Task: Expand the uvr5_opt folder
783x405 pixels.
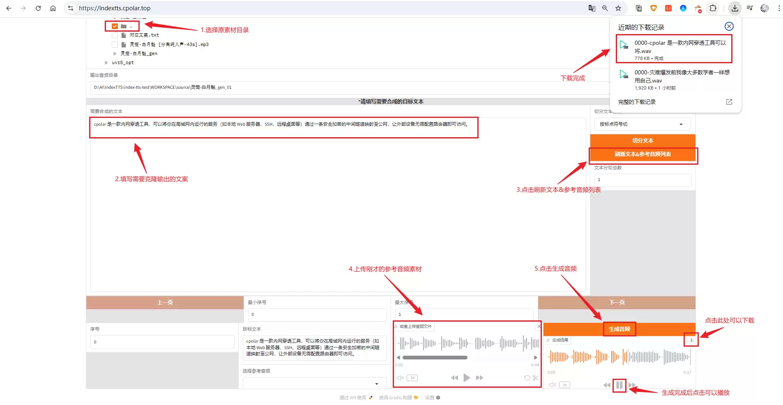Action: [x=106, y=62]
